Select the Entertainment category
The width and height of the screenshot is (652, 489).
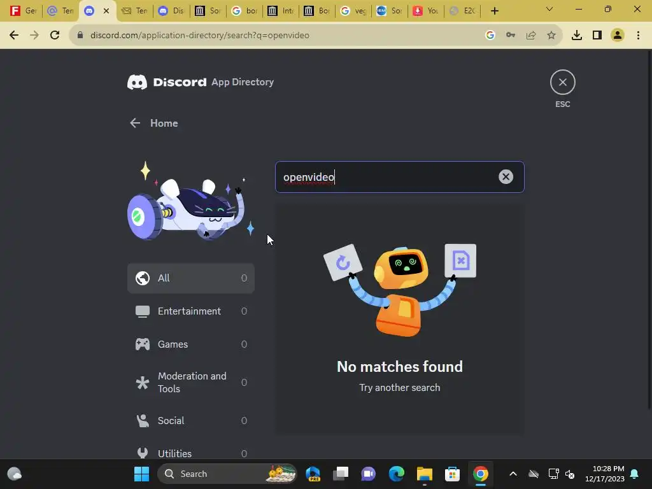tap(191, 311)
